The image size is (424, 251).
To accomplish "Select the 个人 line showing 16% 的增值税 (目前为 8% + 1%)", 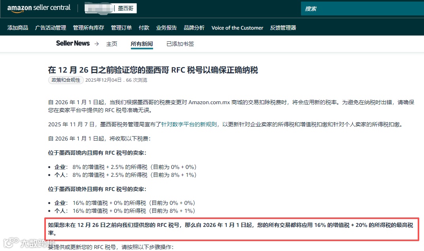I will (x=125, y=211).
